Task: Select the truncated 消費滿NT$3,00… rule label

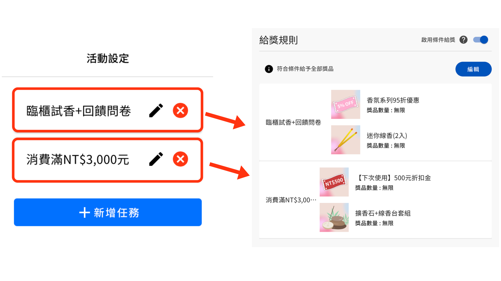Action: [x=291, y=200]
